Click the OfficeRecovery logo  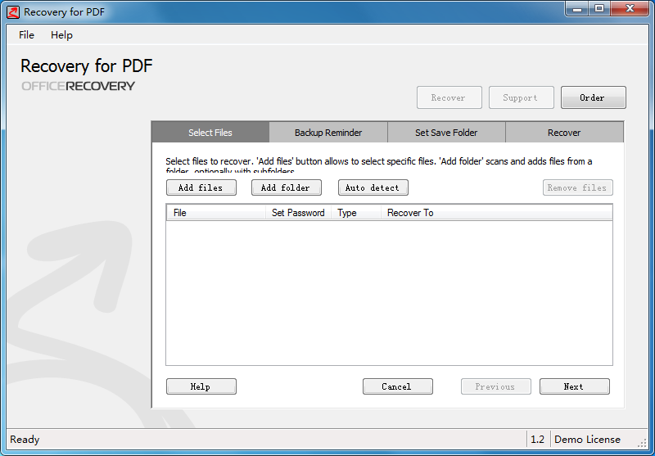point(78,86)
